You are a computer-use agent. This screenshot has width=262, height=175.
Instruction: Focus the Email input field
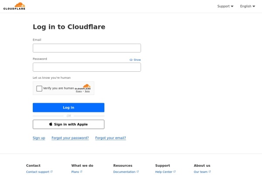point(87,48)
